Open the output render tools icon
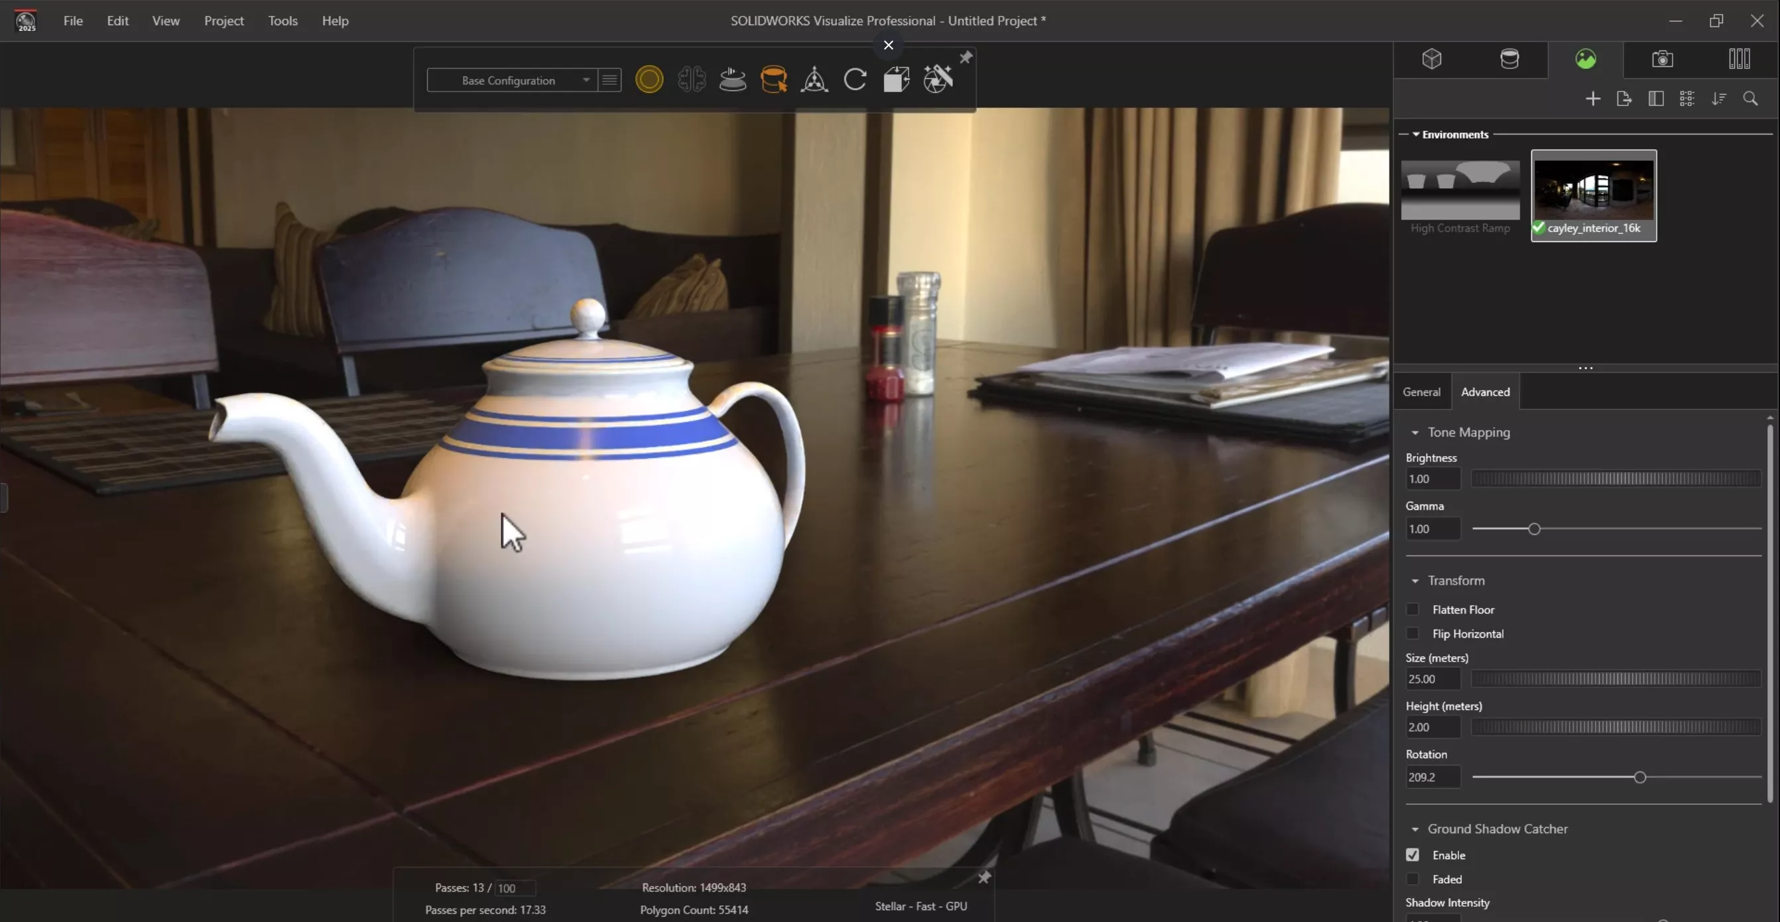Image resolution: width=1780 pixels, height=922 pixels. (938, 80)
